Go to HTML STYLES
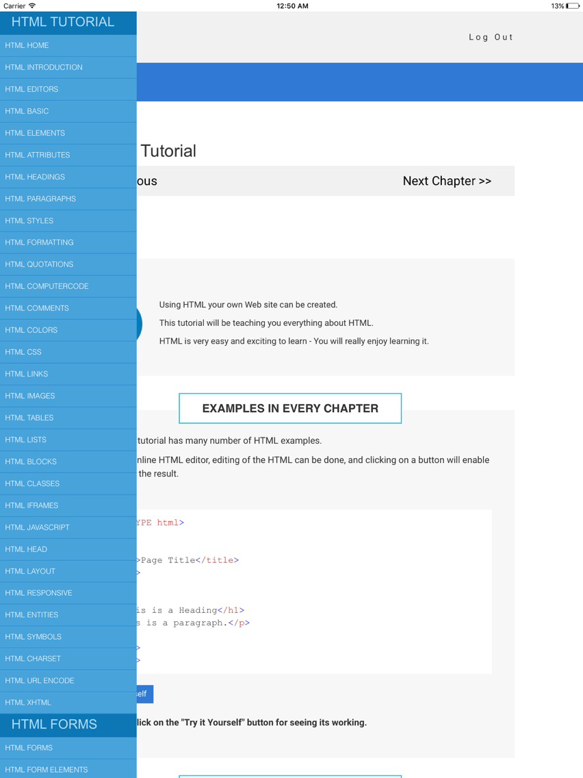The width and height of the screenshot is (583, 778). 68,221
